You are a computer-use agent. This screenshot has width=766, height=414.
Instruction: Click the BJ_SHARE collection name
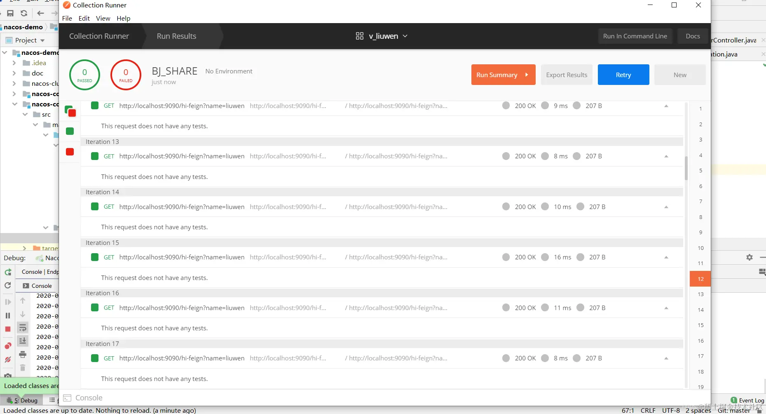point(175,71)
